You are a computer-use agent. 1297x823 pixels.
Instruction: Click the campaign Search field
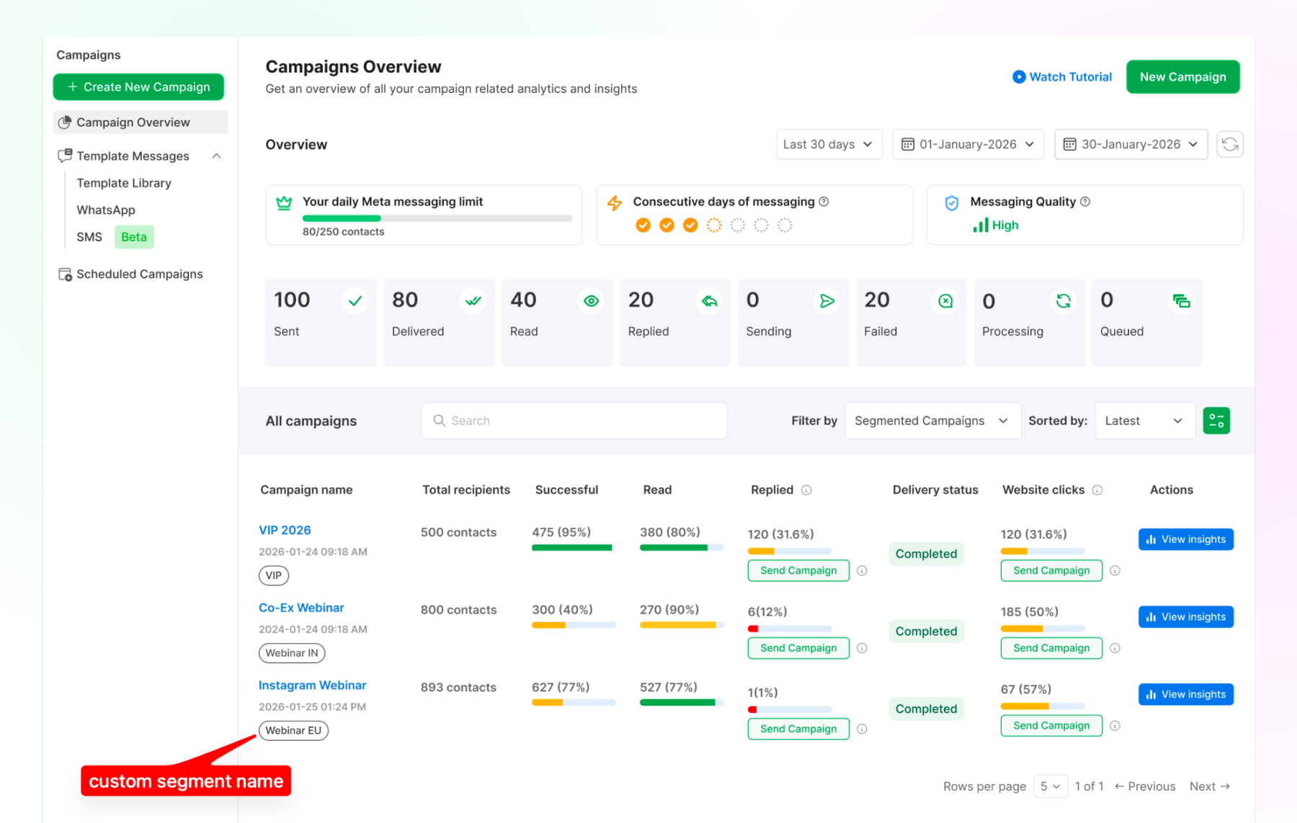(x=574, y=421)
